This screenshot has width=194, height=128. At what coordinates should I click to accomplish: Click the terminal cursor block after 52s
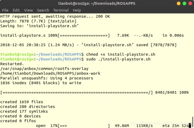tap(190, 125)
